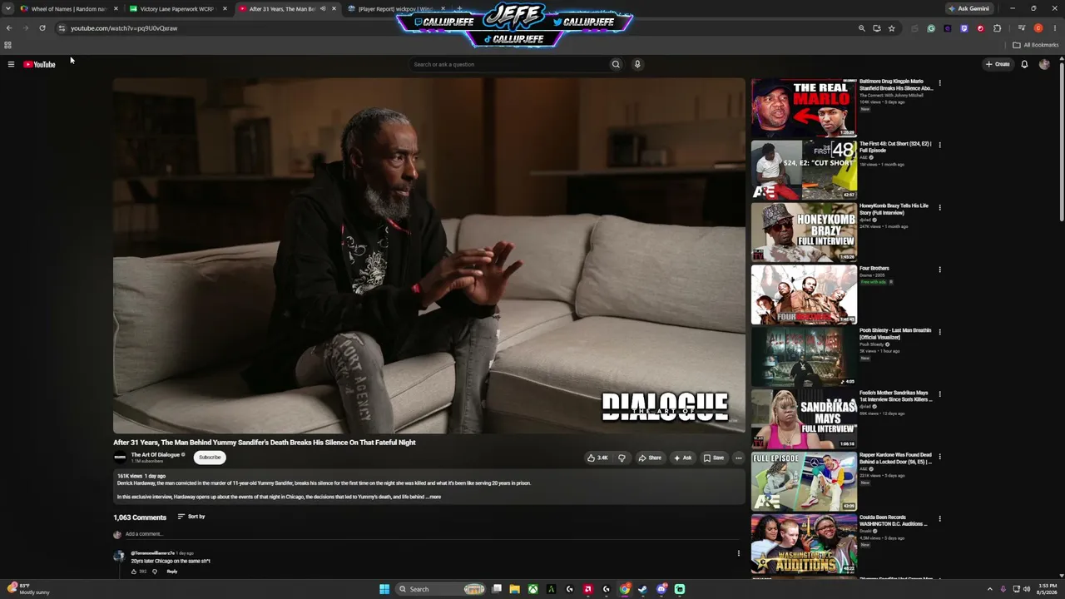The width and height of the screenshot is (1065, 599).
Task: Open Windows Start menu
Action: coord(384,589)
